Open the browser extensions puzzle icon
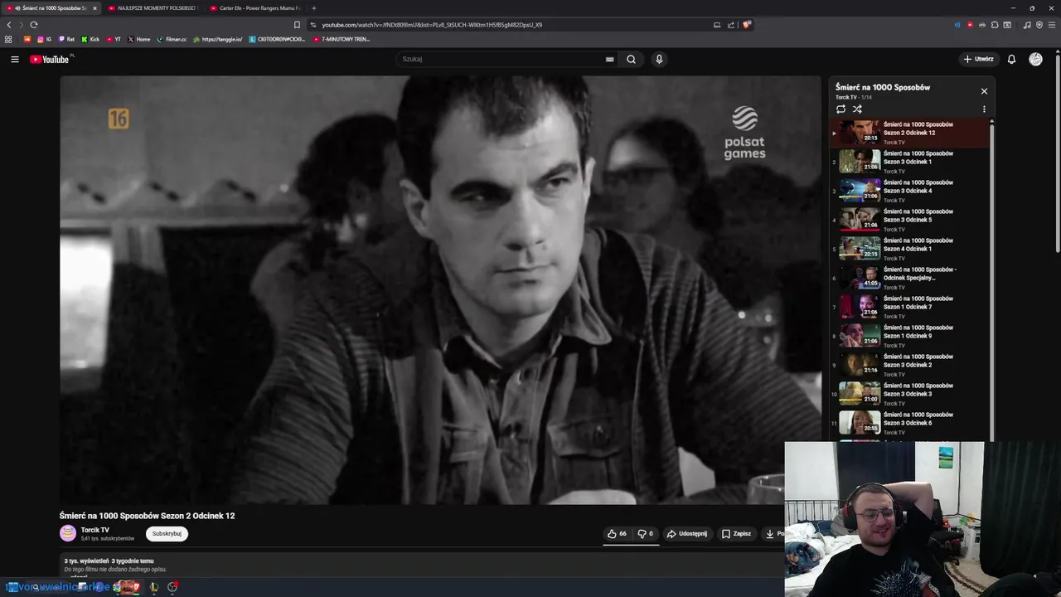Screen dimensions: 1061x597 [x=995, y=25]
